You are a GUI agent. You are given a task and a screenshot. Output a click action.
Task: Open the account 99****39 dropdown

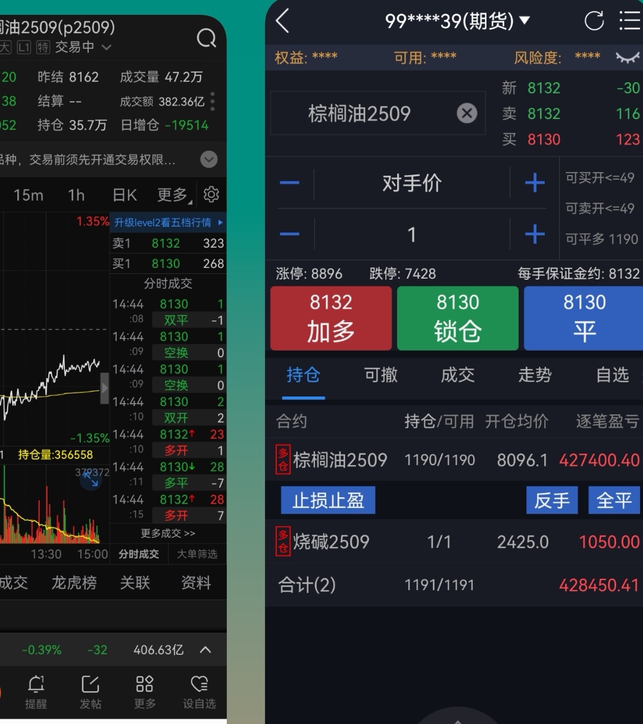coord(457,21)
